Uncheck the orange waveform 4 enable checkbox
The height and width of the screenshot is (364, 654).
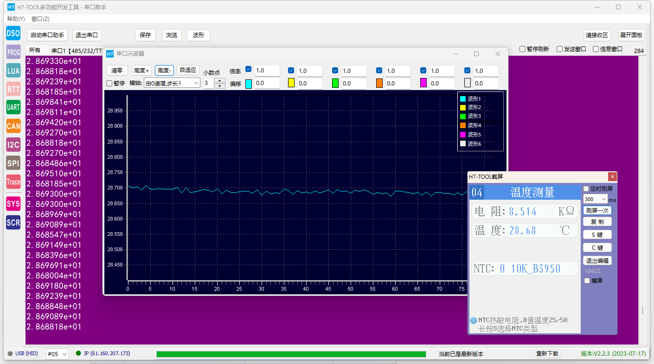(x=379, y=70)
